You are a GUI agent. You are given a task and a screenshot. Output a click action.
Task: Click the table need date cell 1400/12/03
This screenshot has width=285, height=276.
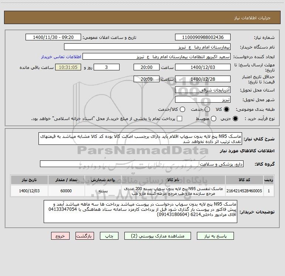[29, 191]
